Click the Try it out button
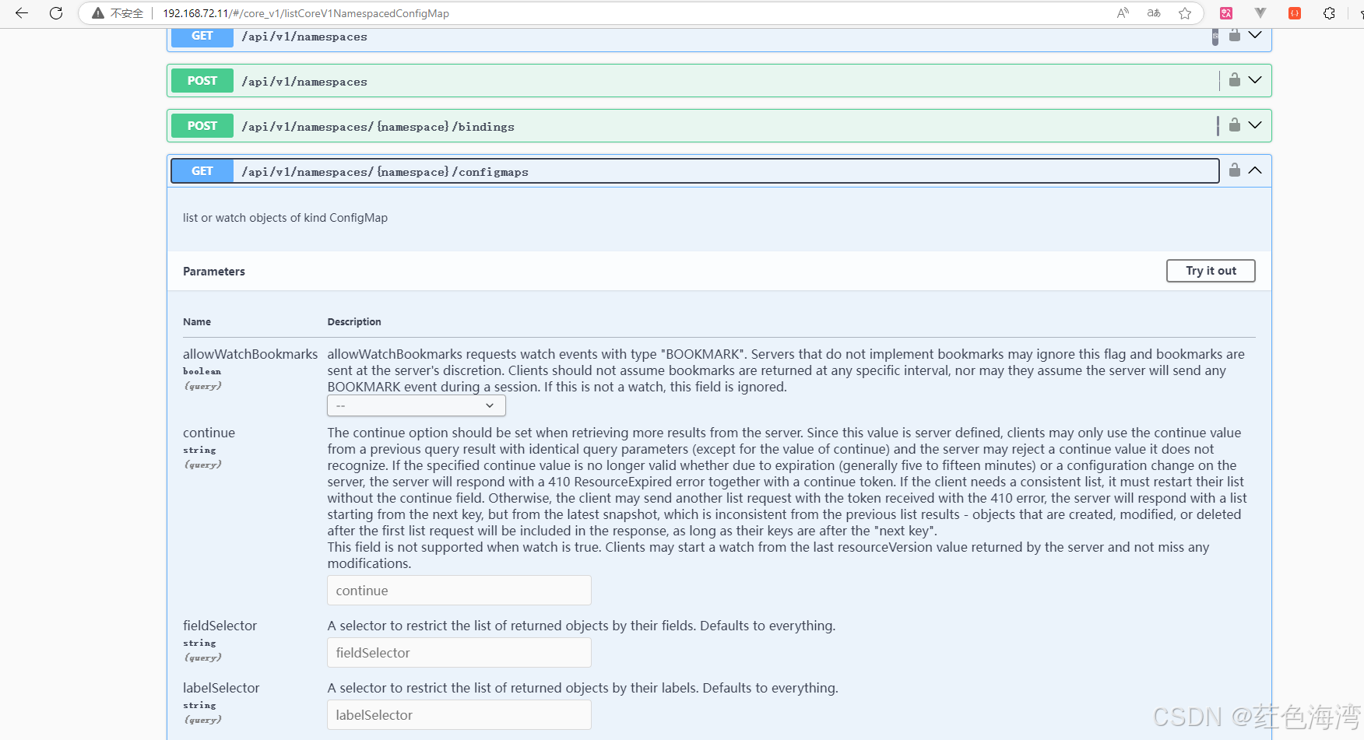Viewport: 1364px width, 740px height. coord(1211,271)
